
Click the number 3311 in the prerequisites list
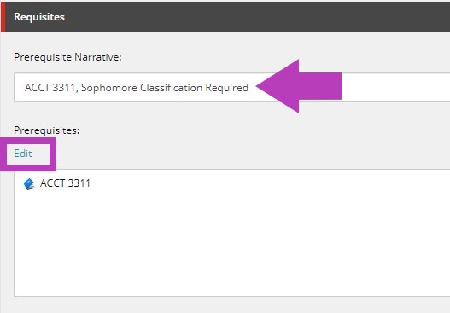tap(78, 183)
